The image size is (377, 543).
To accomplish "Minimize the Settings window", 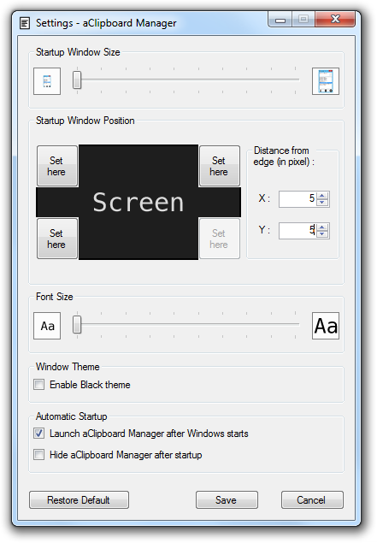I will click(280, 20).
